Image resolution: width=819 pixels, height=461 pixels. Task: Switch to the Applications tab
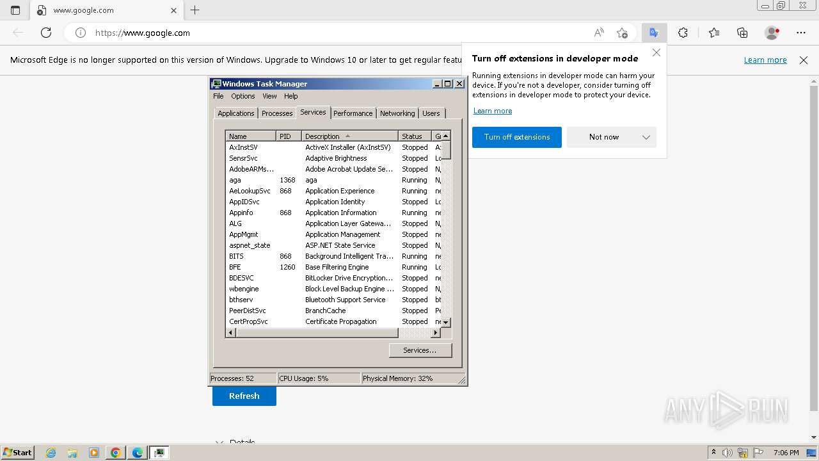click(x=236, y=113)
